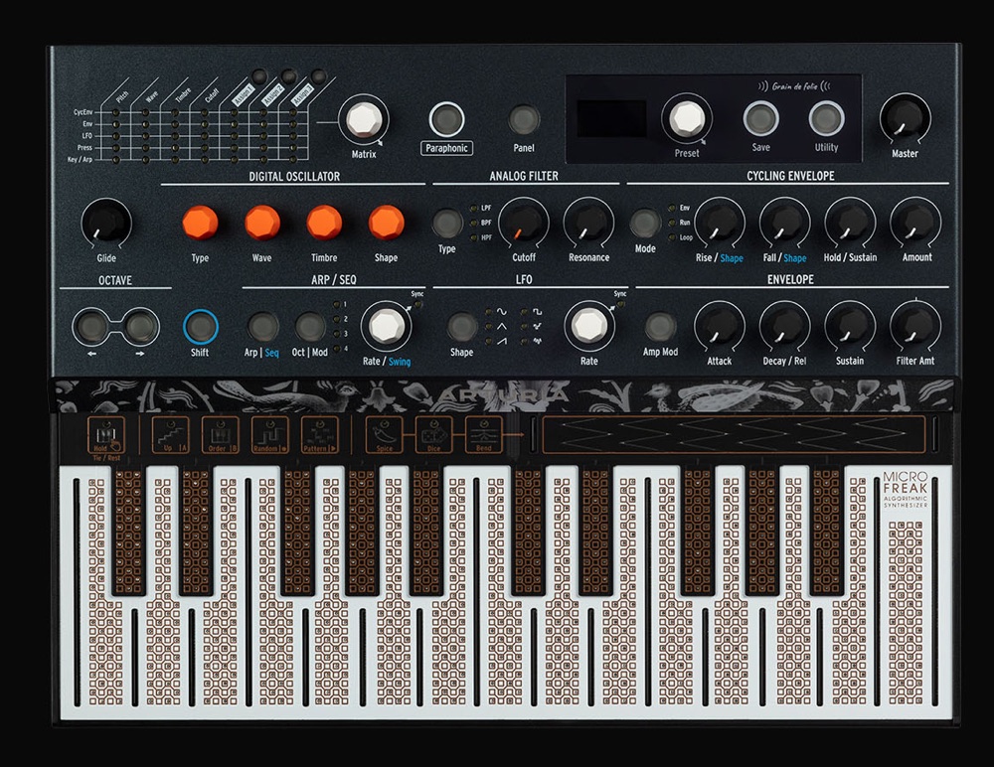Tap the Dice touch icon
994x767 pixels.
pos(433,435)
